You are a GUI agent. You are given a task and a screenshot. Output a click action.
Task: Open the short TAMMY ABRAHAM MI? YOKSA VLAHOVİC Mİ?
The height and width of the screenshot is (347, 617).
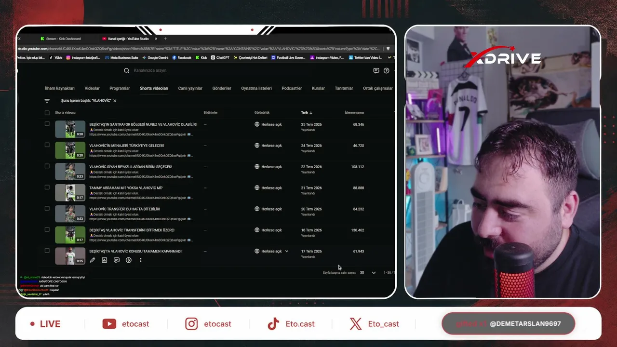126,188
